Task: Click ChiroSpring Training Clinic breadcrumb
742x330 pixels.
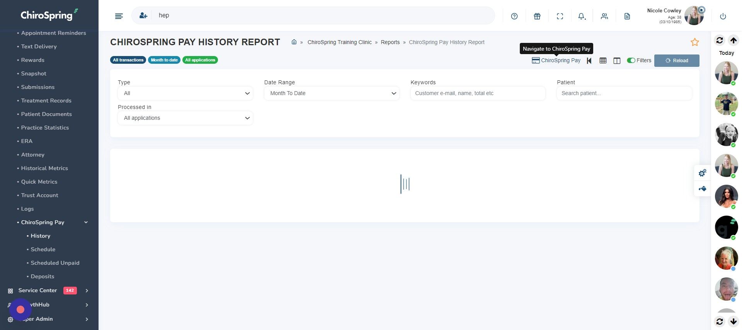Action: coord(339,42)
